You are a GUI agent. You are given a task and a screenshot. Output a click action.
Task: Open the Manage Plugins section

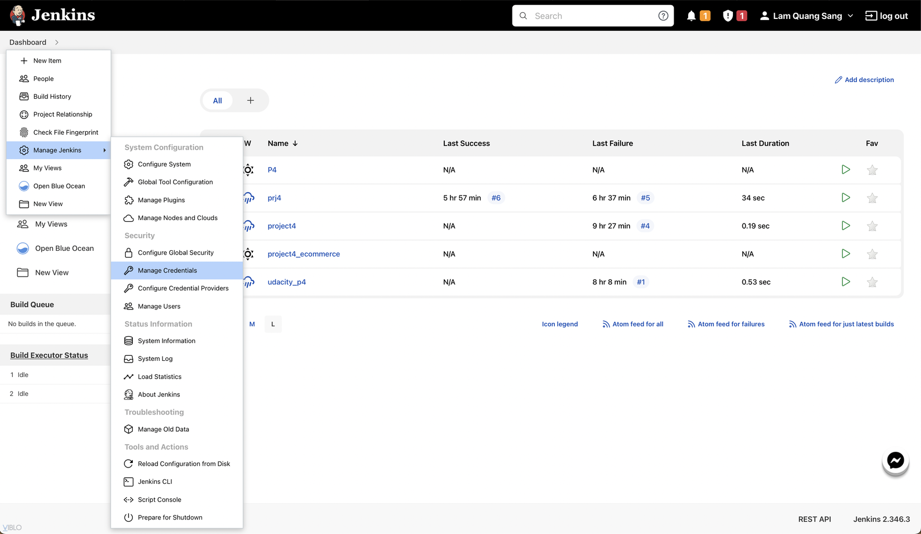[161, 199]
